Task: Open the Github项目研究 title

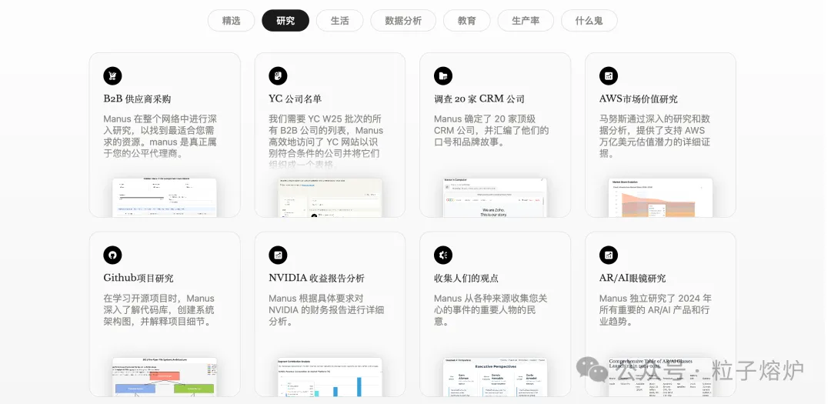Action: coord(138,279)
